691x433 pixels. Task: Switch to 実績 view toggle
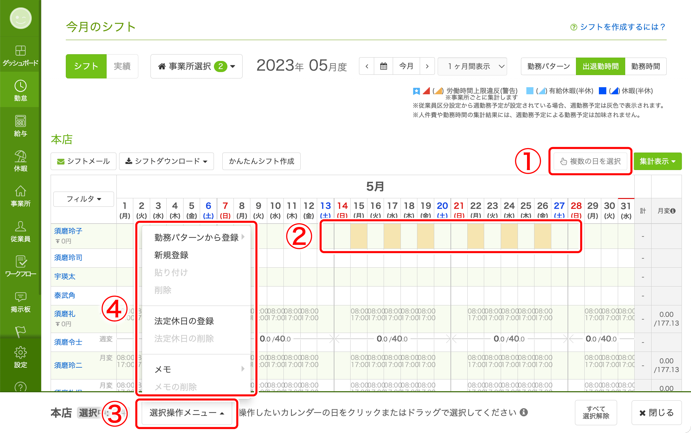122,66
